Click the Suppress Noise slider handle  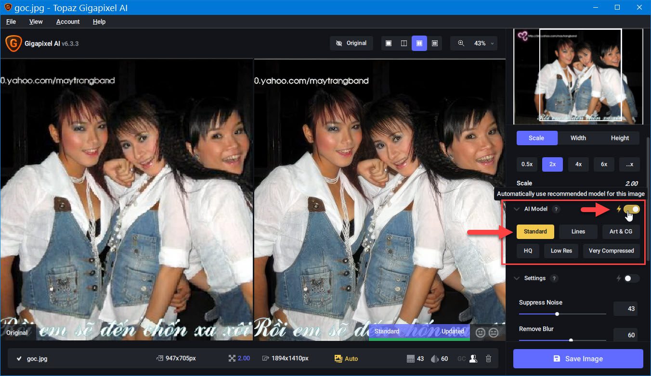click(557, 314)
